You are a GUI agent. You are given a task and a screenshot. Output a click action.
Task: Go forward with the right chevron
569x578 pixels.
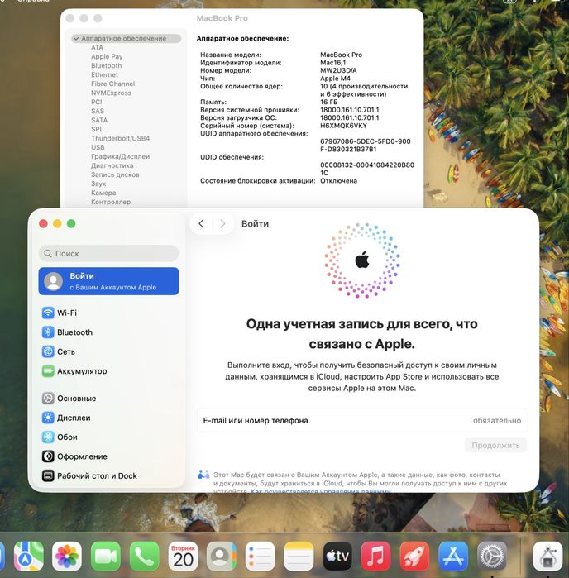(x=222, y=224)
